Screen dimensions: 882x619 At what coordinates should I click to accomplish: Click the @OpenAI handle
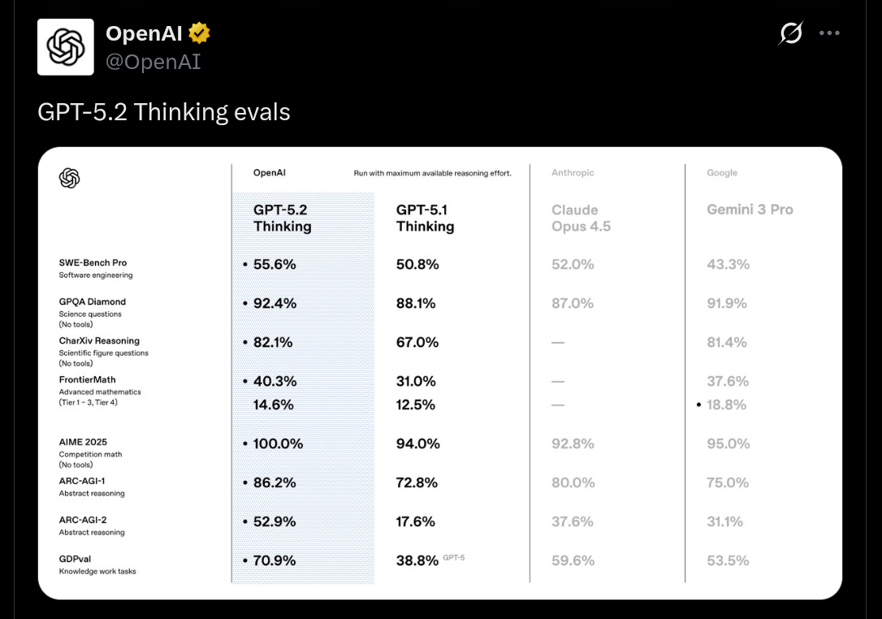(153, 62)
